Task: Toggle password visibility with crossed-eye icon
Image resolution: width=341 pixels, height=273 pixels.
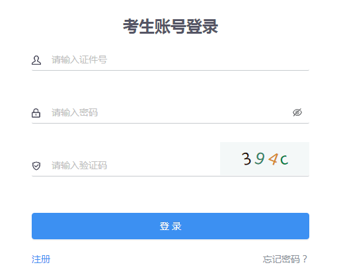Action: (x=297, y=112)
